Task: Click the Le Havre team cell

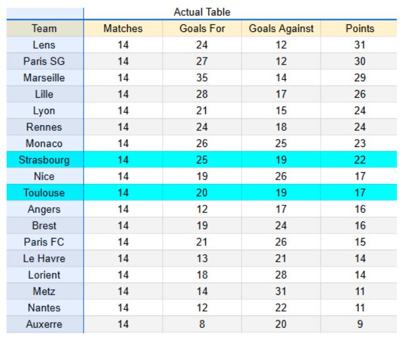Action: (x=44, y=259)
